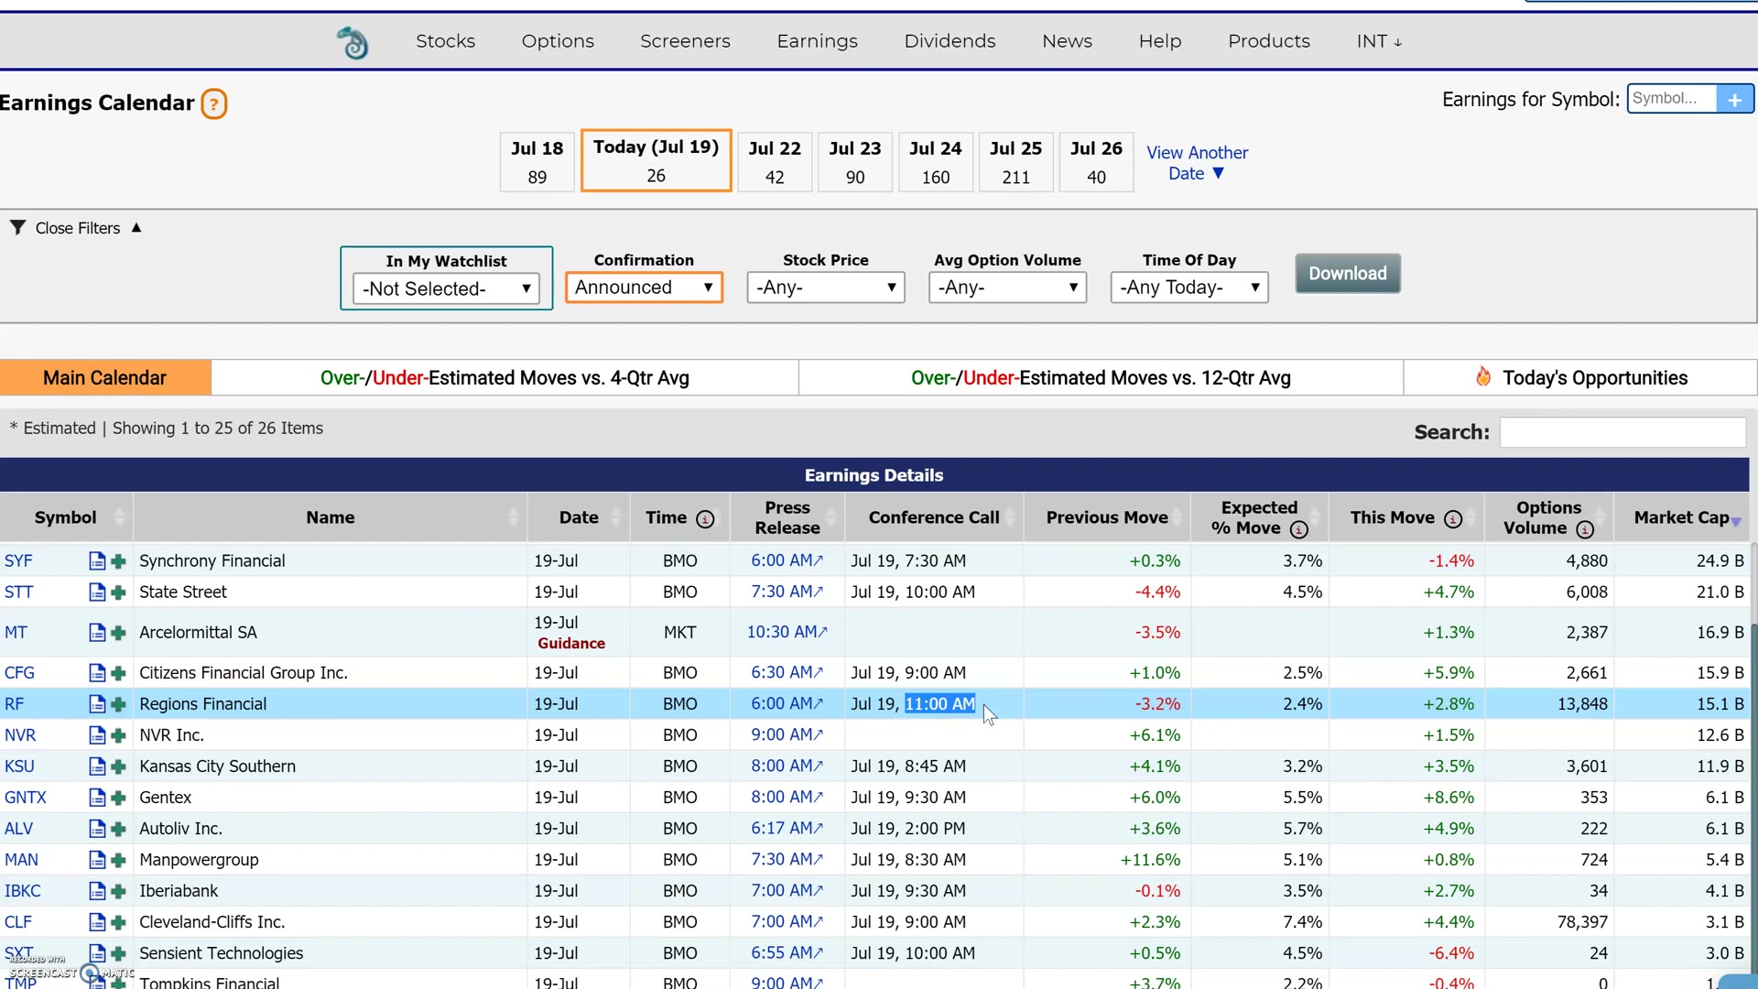The image size is (1758, 989).
Task: Open the Earnings Calendar help question icon
Action: point(213,103)
